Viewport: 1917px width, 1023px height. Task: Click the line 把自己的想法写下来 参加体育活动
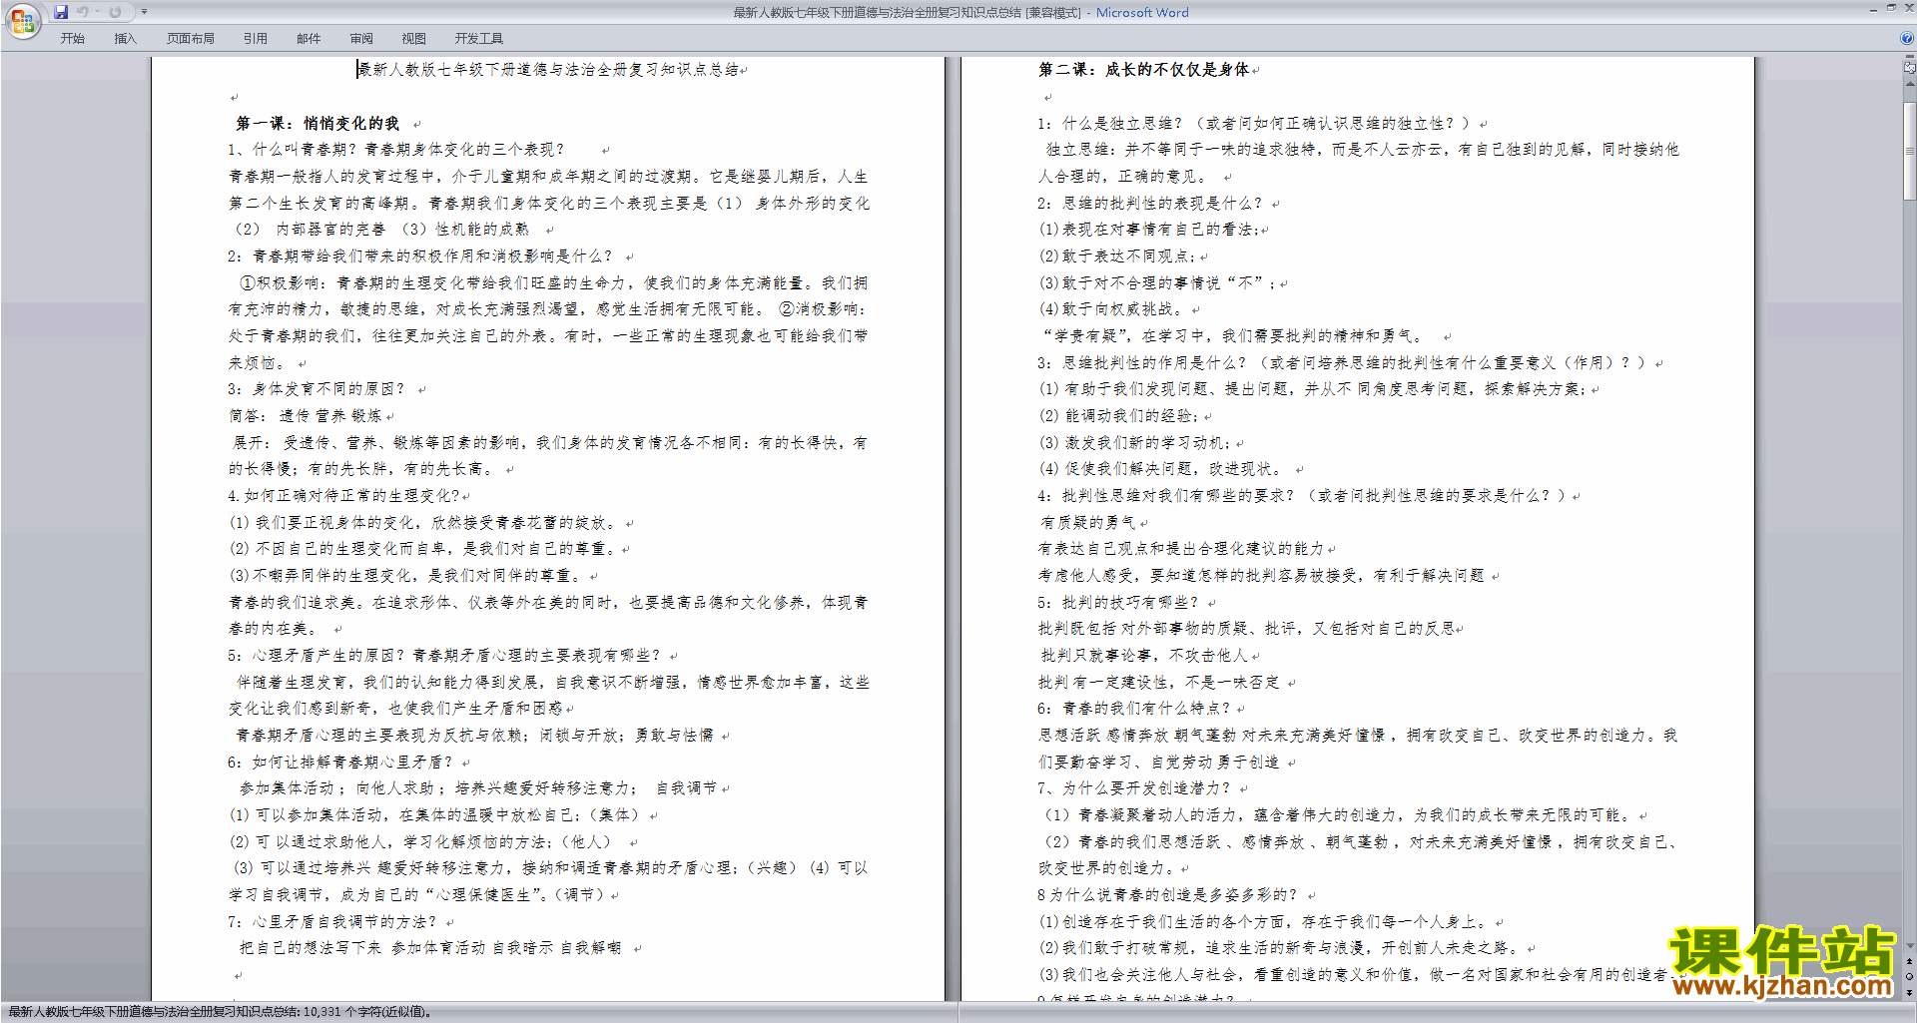click(429, 948)
